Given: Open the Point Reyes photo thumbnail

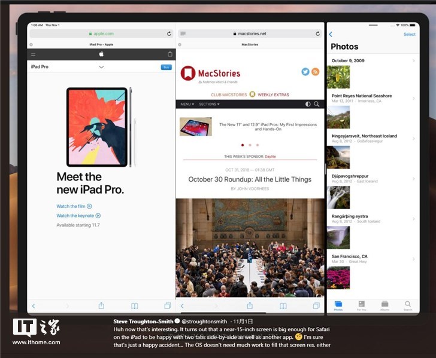Looking at the screenshot, I should click(338, 117).
